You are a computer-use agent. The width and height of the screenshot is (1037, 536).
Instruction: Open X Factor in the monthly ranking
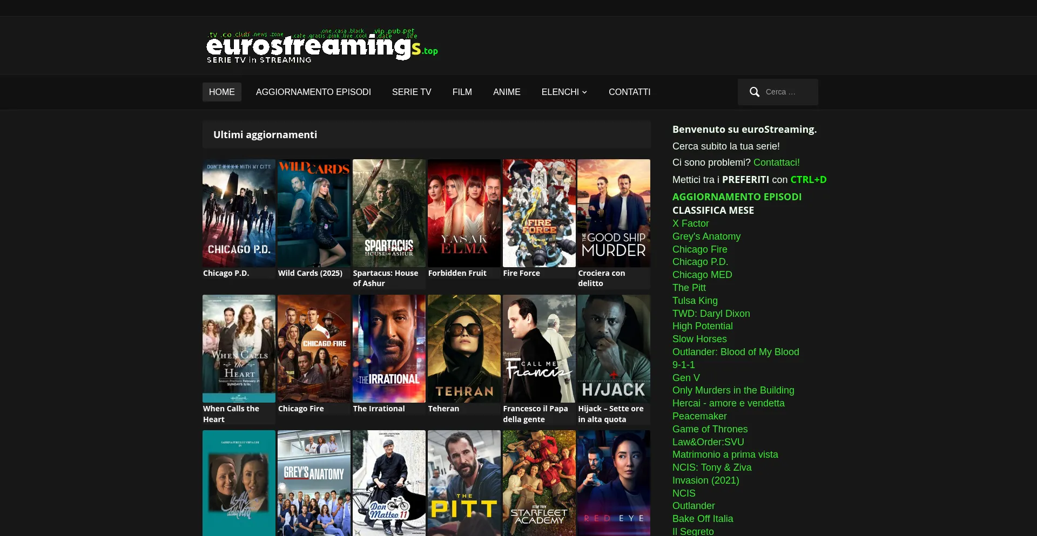[x=691, y=223]
